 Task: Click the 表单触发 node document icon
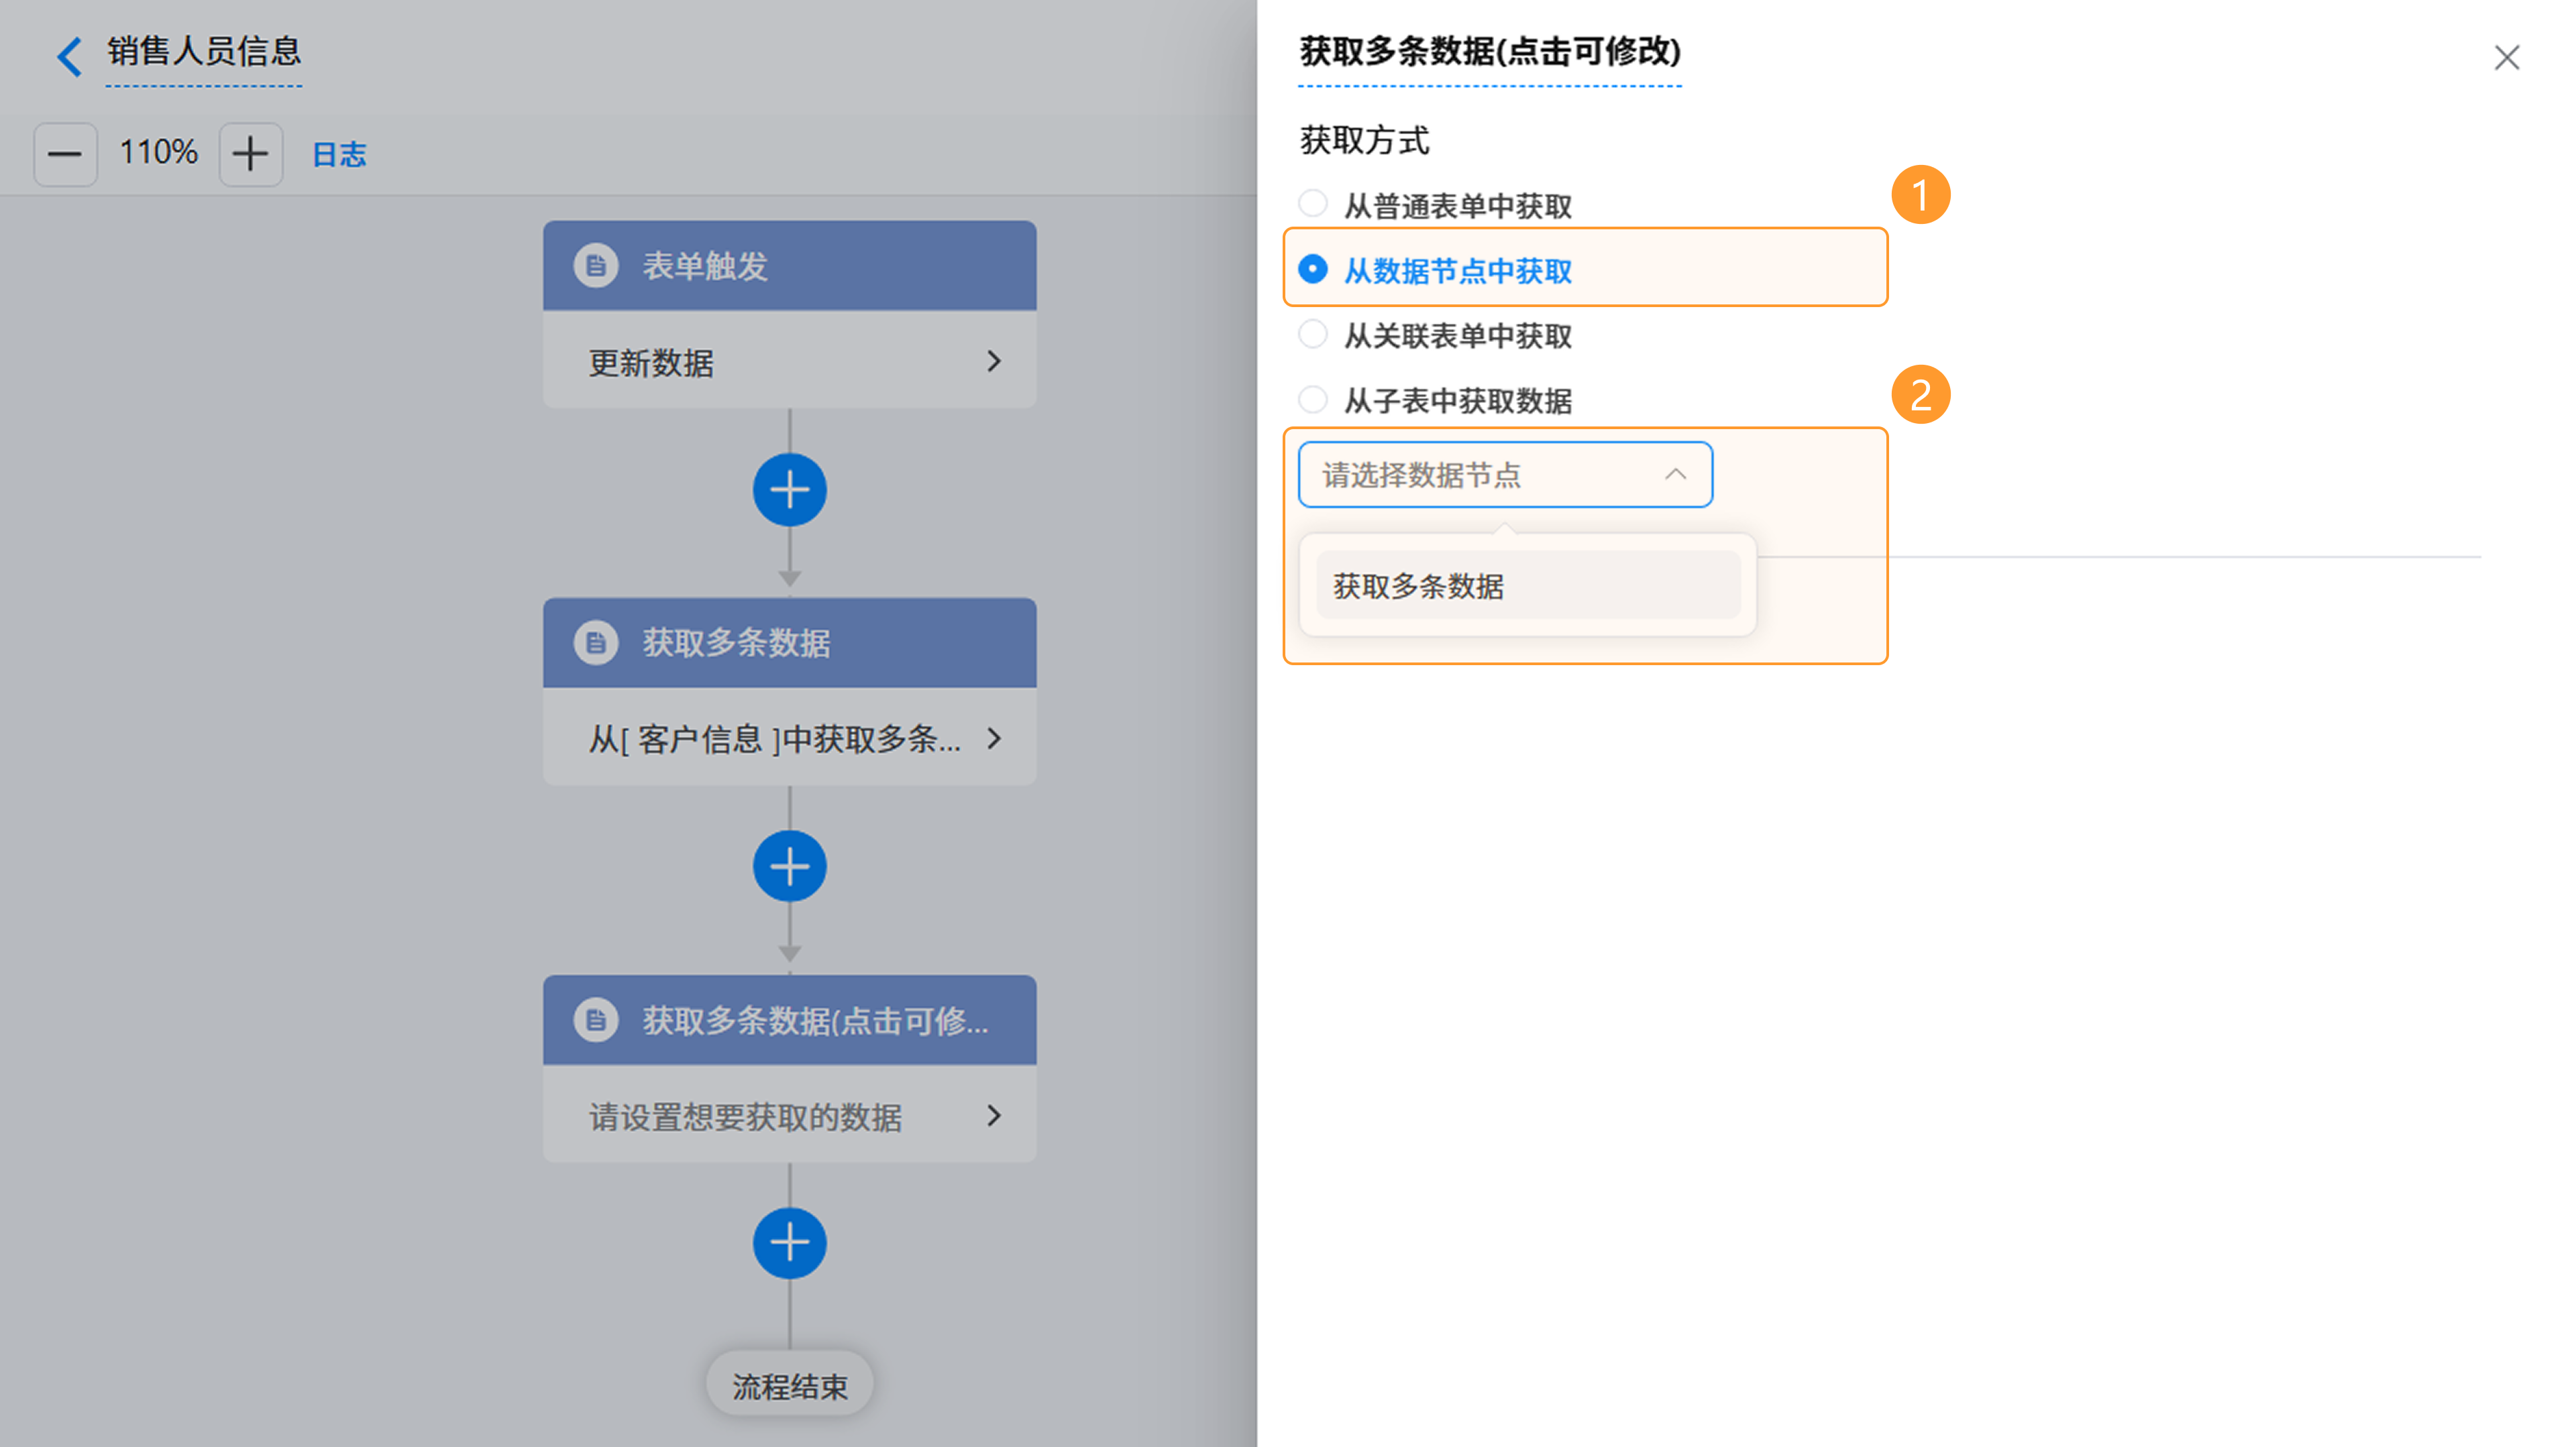596,266
